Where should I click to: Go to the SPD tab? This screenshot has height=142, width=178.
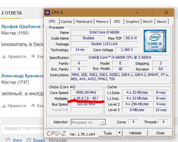pyautogui.click(x=117, y=22)
